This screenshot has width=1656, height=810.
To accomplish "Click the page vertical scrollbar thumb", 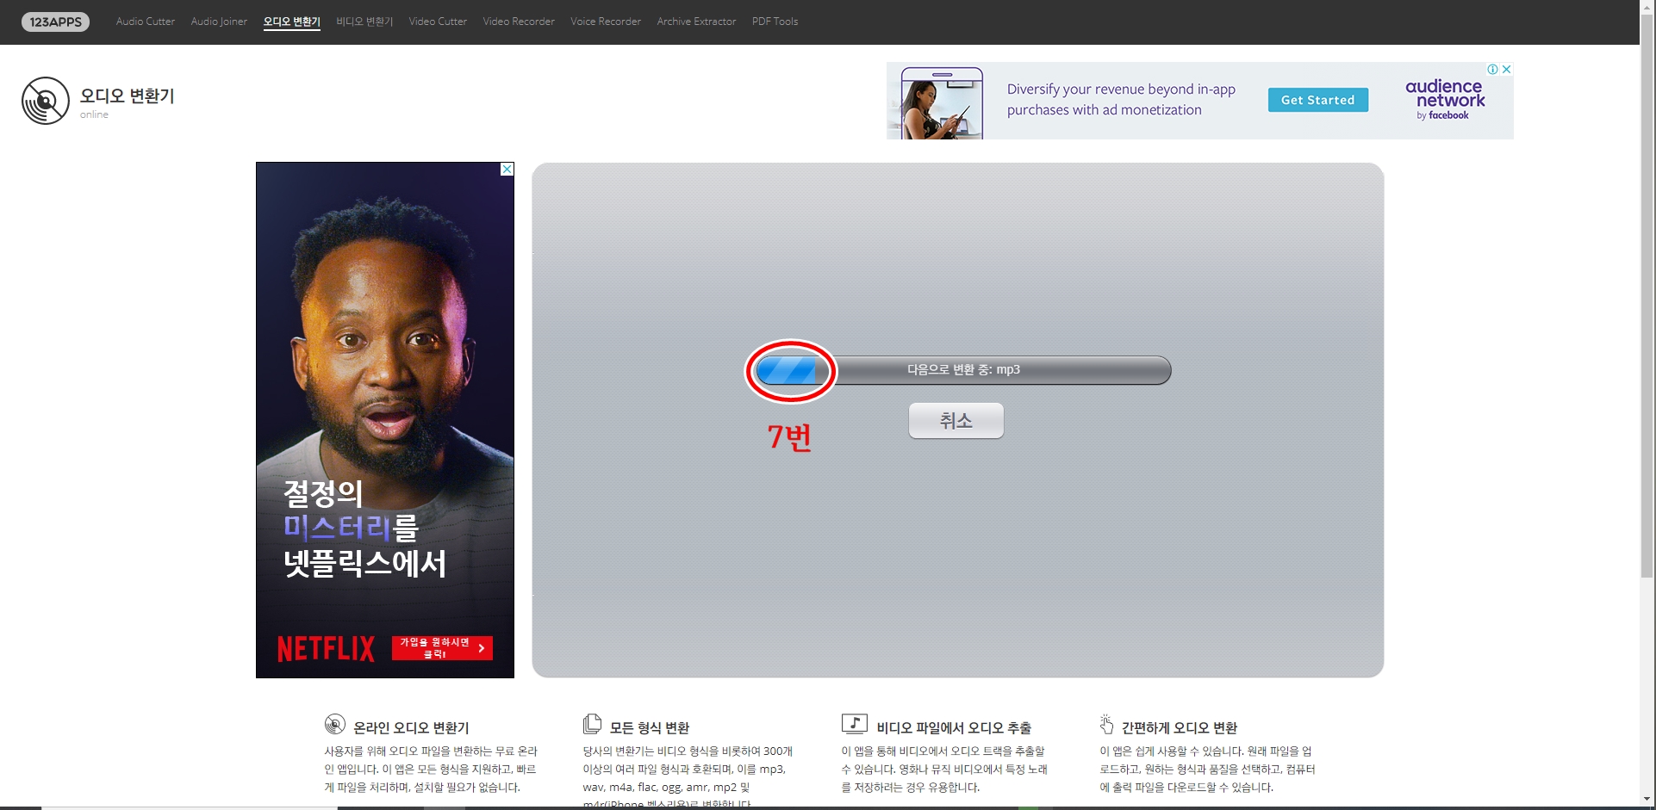I will pos(1647,295).
